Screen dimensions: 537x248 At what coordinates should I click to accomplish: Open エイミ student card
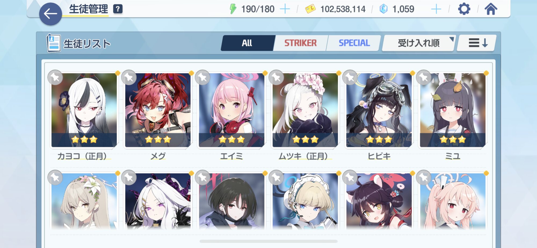(x=231, y=110)
